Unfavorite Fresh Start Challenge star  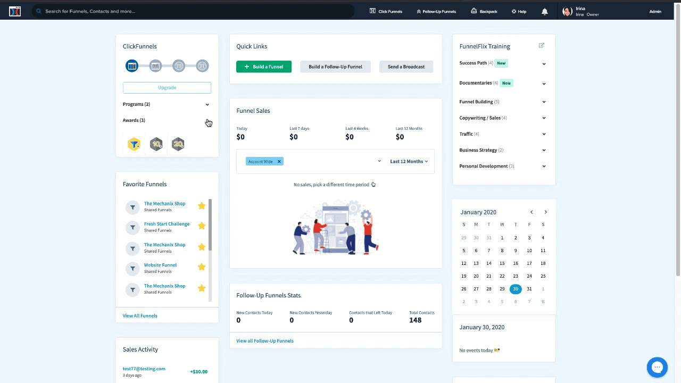tap(202, 226)
